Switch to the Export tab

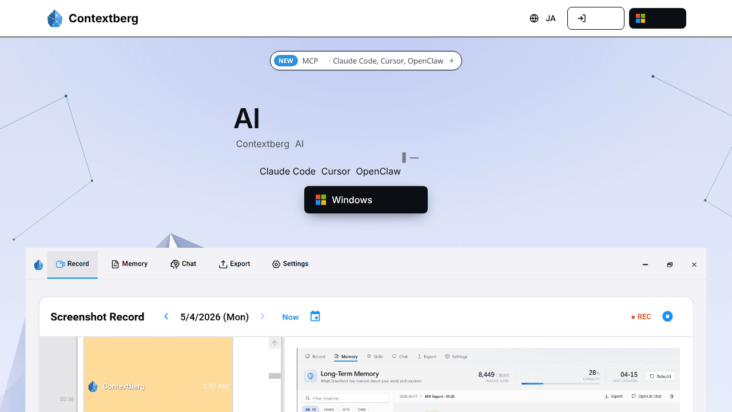(x=234, y=264)
